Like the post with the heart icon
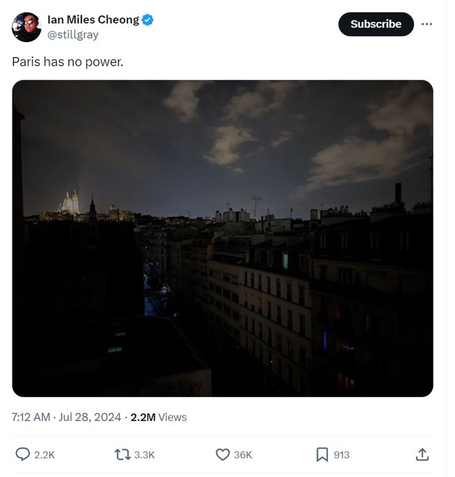455x477 pixels. 223,454
